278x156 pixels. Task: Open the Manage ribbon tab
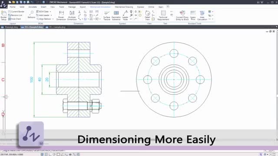[x=72, y=7]
